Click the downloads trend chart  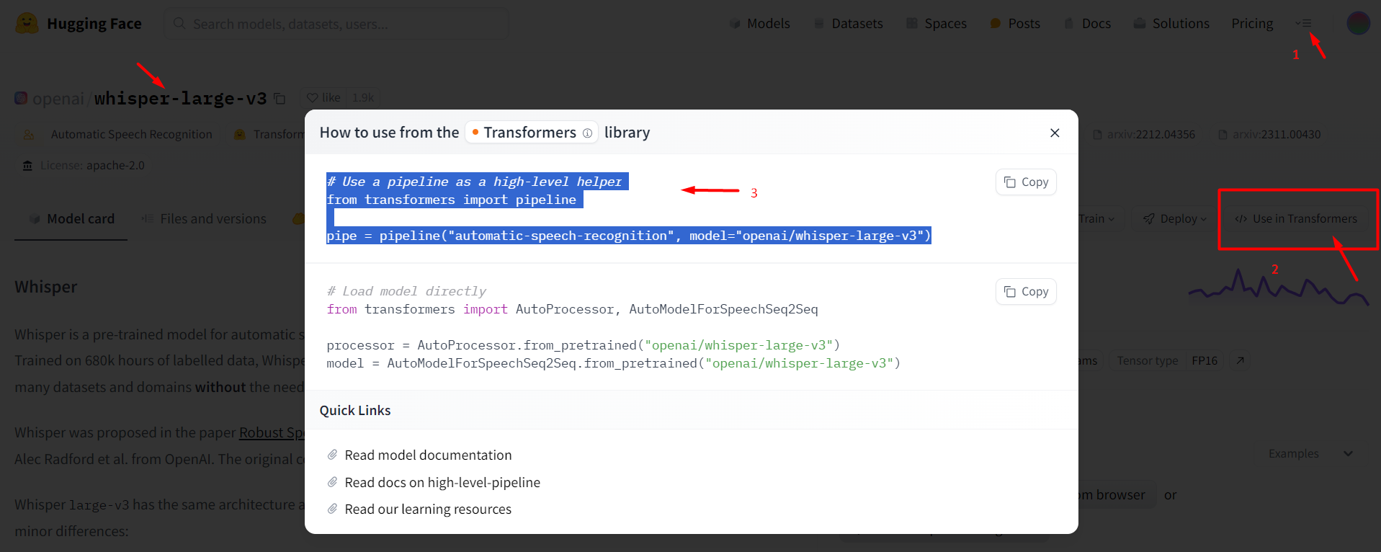click(x=1278, y=286)
